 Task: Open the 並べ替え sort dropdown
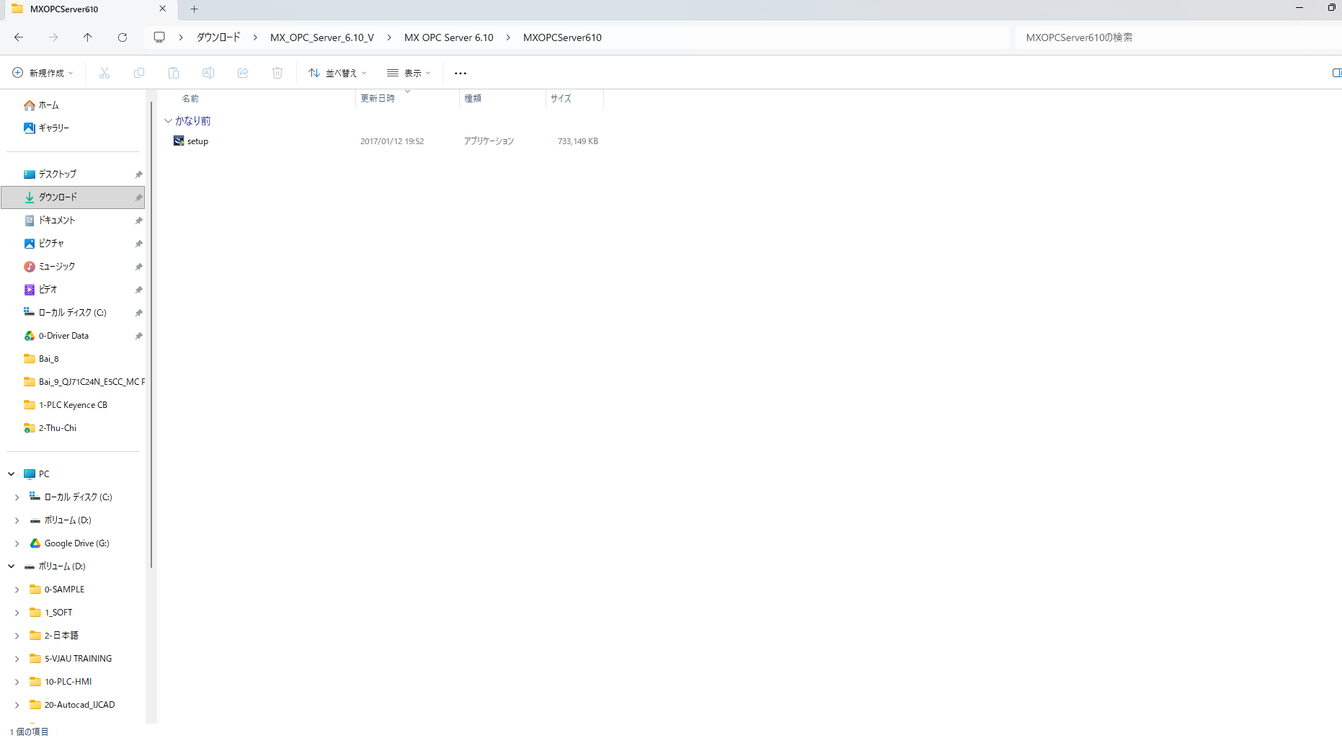[337, 73]
